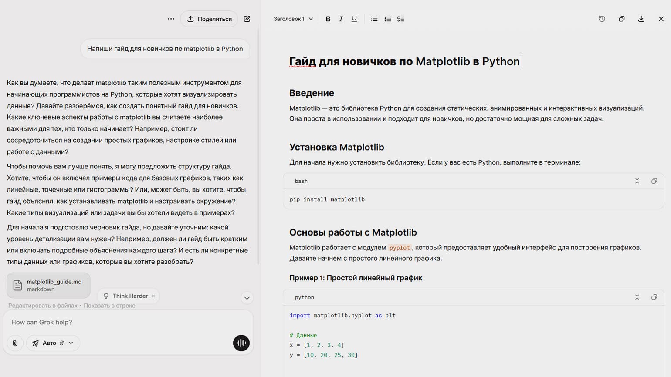Download the matplotlib guide document
Viewport: 671px width, 377px height.
[641, 19]
